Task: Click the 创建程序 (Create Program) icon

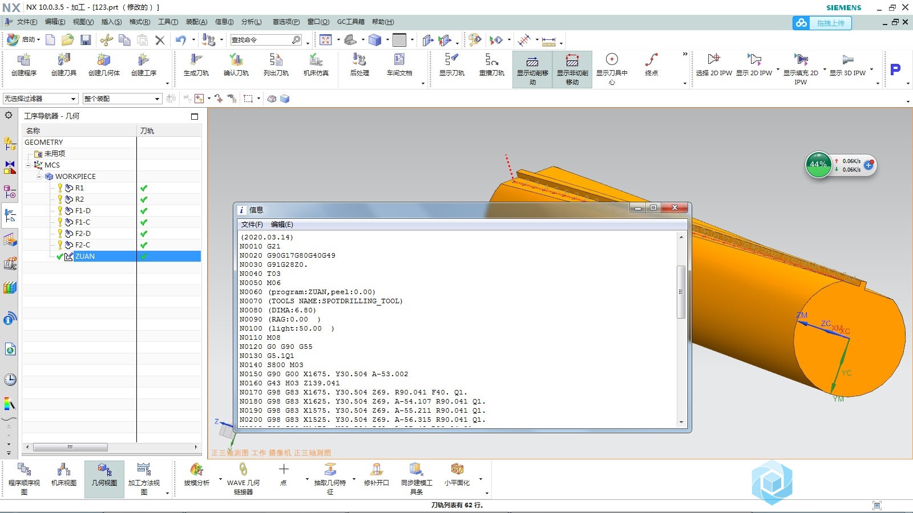Action: (24, 65)
